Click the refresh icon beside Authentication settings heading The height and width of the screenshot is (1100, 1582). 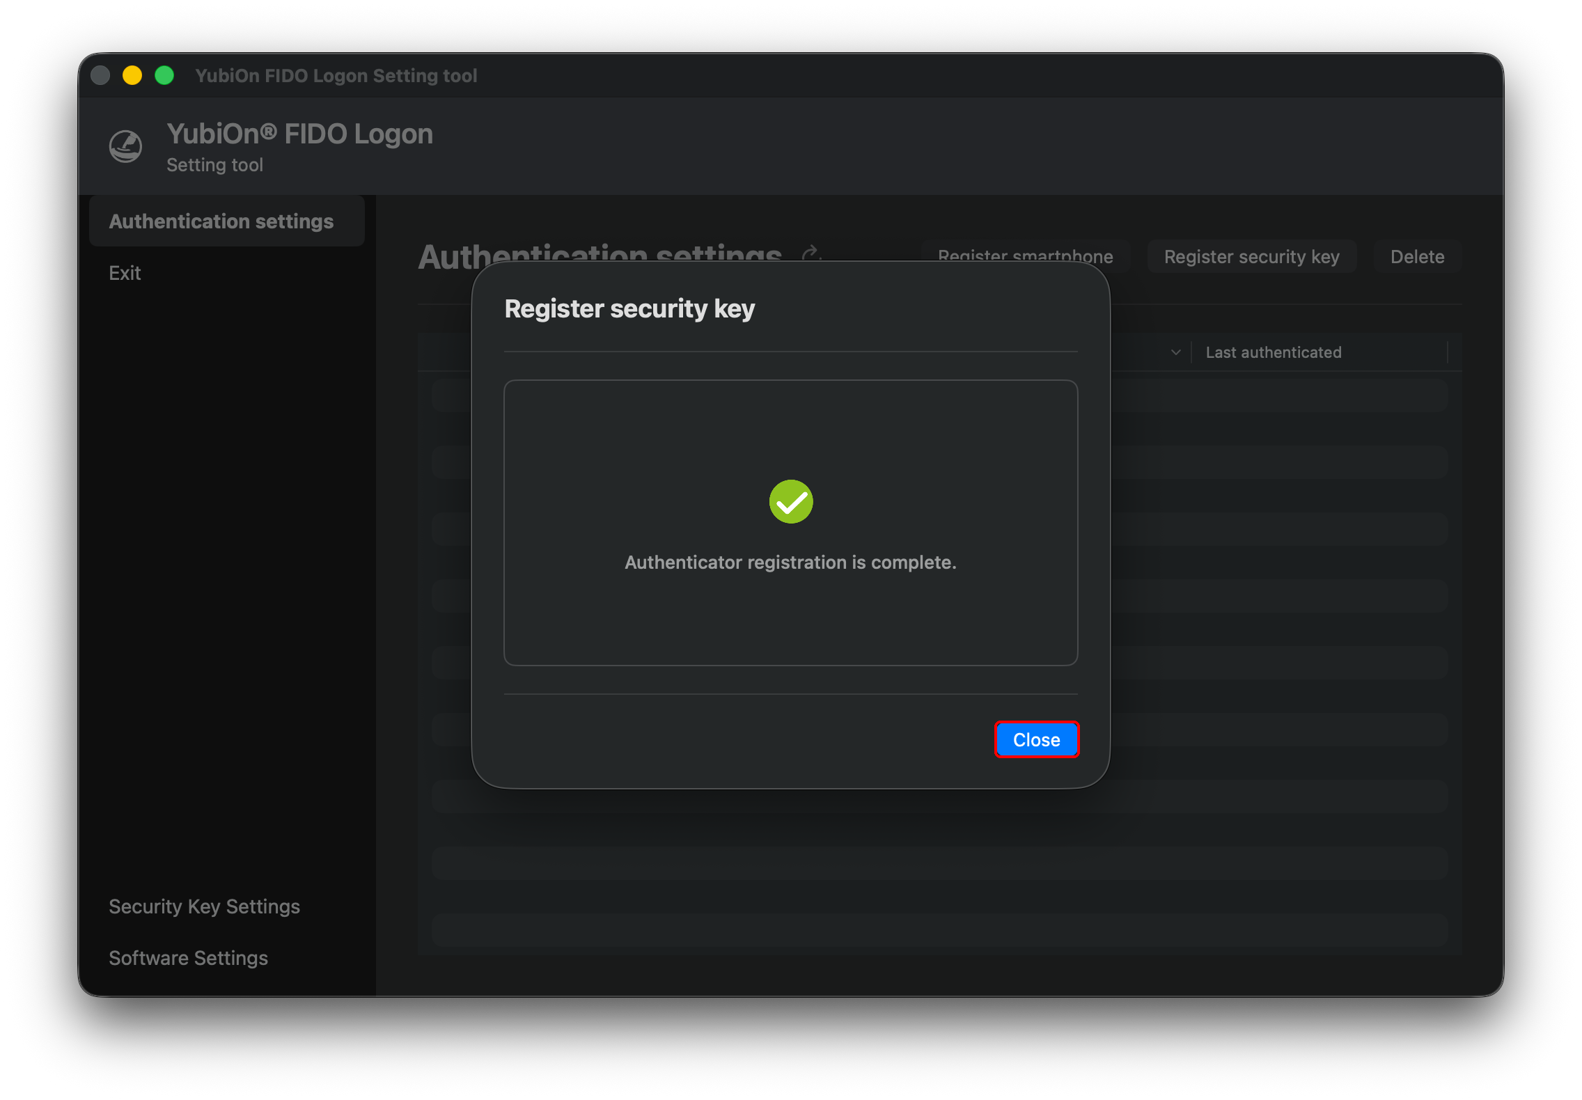point(810,254)
